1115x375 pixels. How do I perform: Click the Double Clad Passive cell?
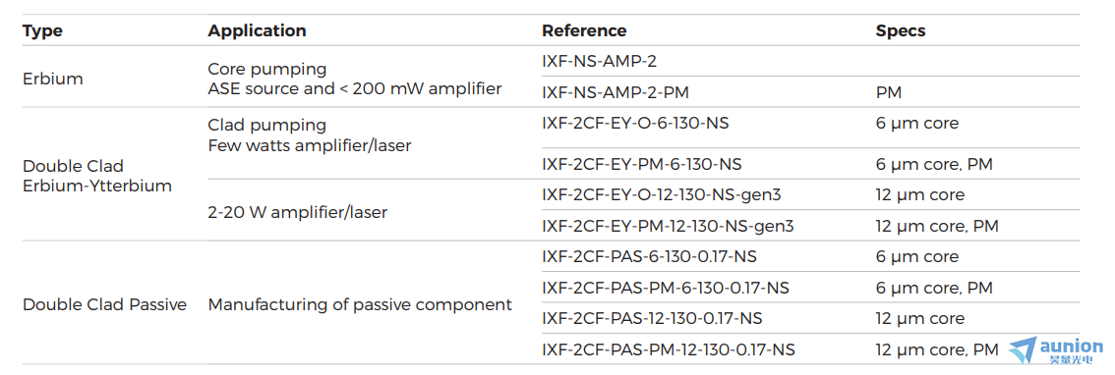104,304
